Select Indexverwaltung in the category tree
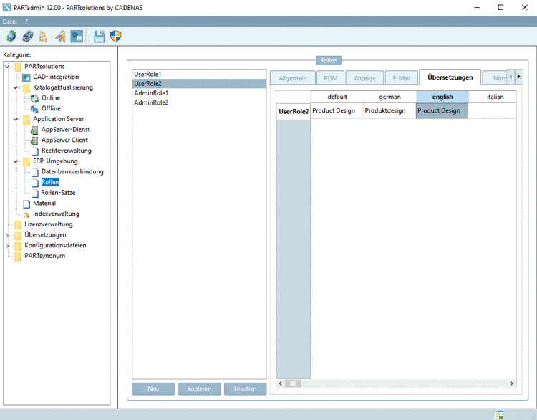 pyautogui.click(x=56, y=214)
